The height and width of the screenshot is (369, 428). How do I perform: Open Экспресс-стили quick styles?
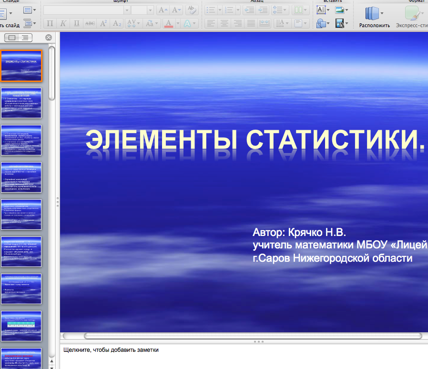(x=412, y=17)
